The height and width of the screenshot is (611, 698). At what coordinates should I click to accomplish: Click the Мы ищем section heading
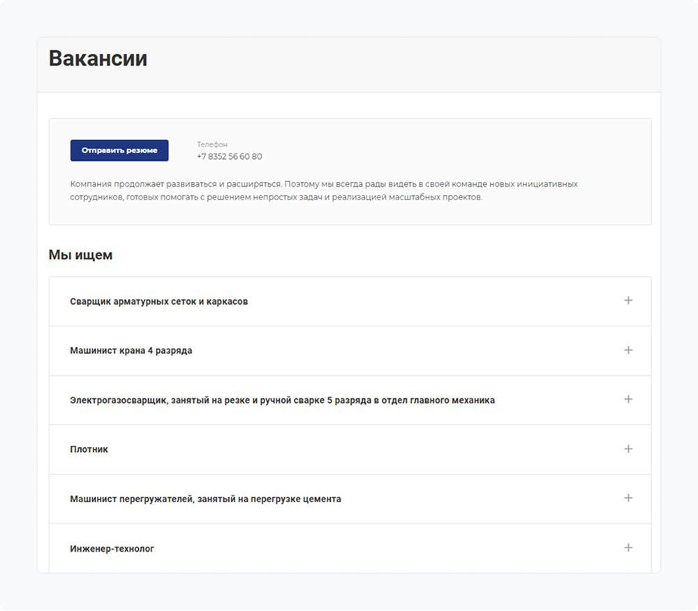point(80,255)
